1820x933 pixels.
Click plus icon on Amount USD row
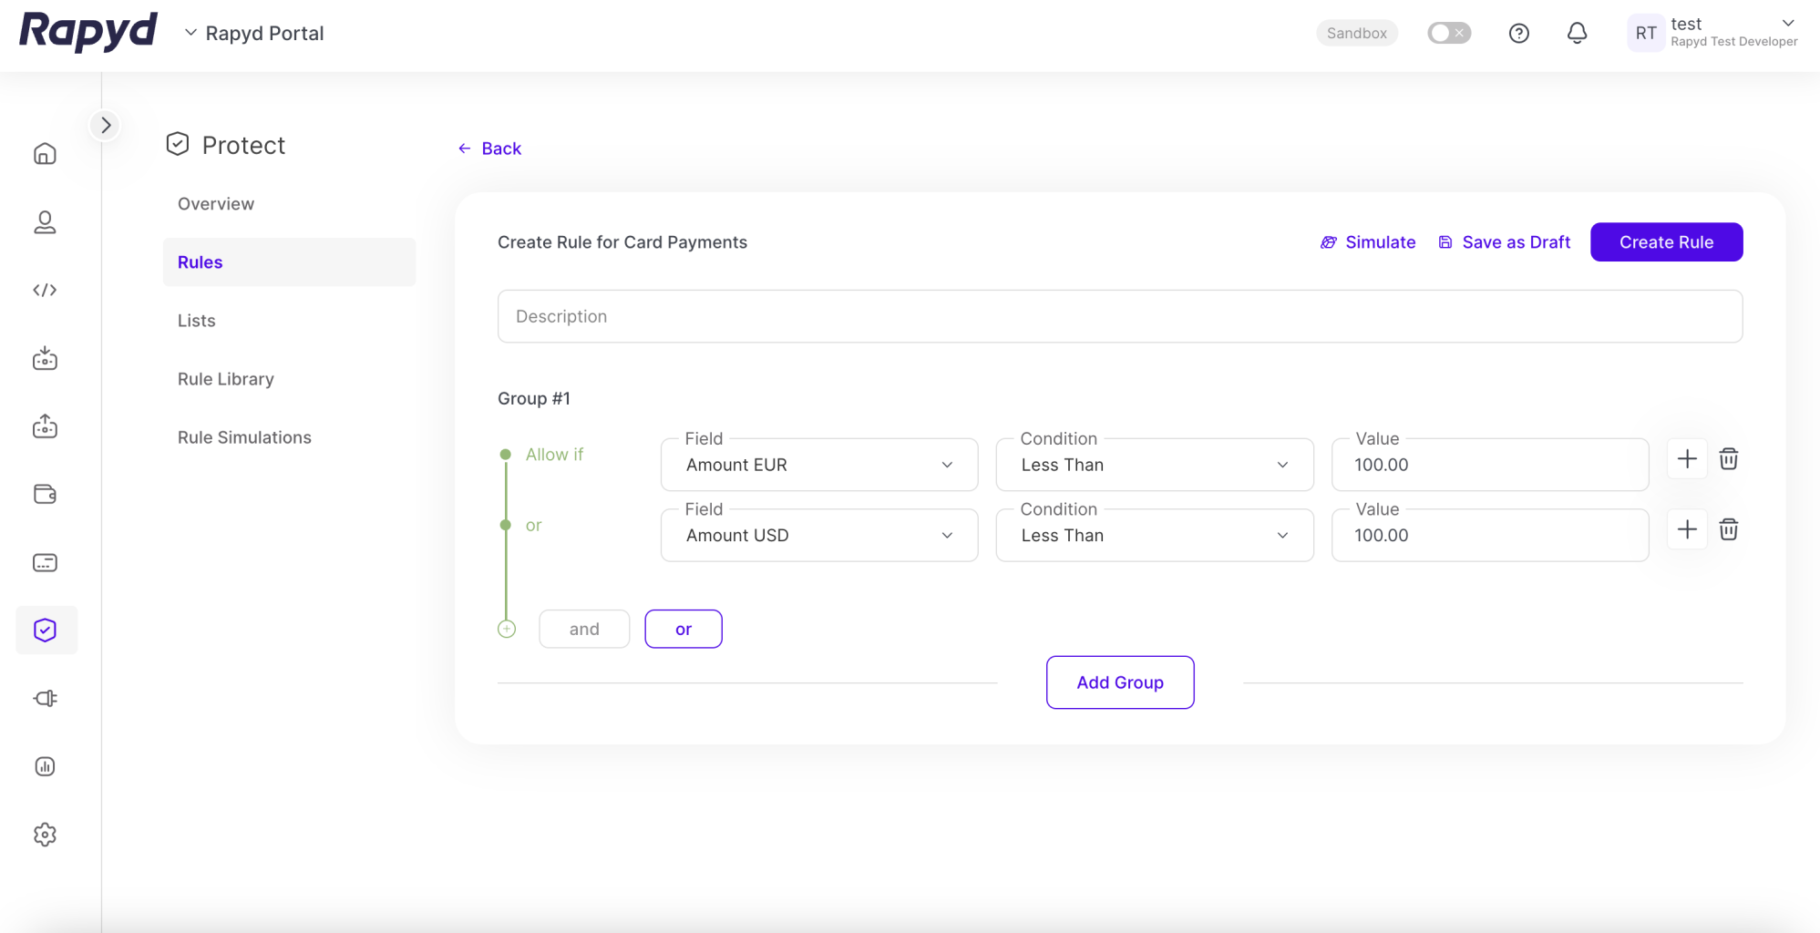click(x=1687, y=529)
